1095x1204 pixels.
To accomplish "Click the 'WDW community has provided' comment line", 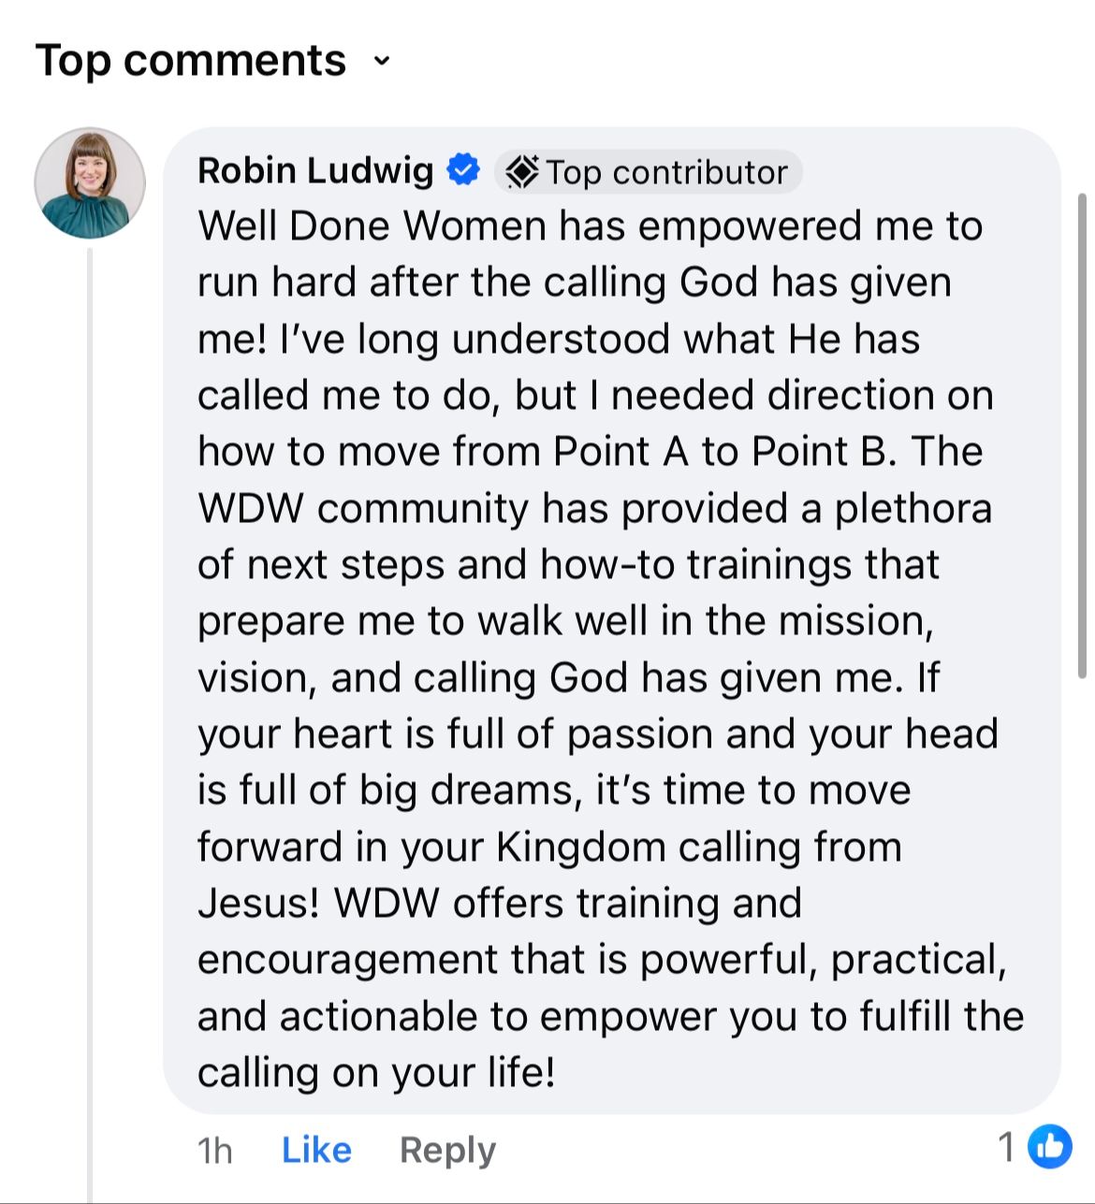I will pyautogui.click(x=594, y=509).
